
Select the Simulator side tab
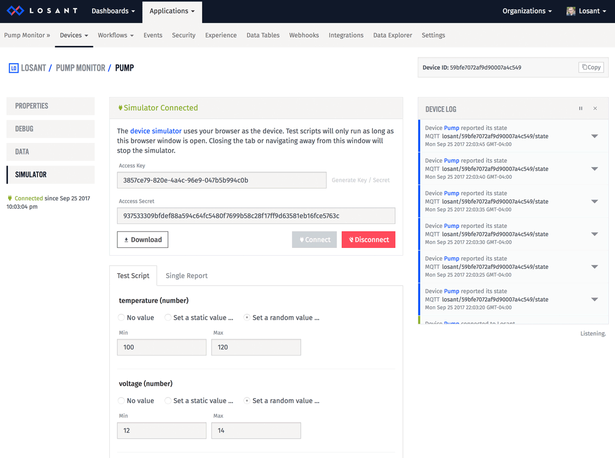click(x=51, y=175)
